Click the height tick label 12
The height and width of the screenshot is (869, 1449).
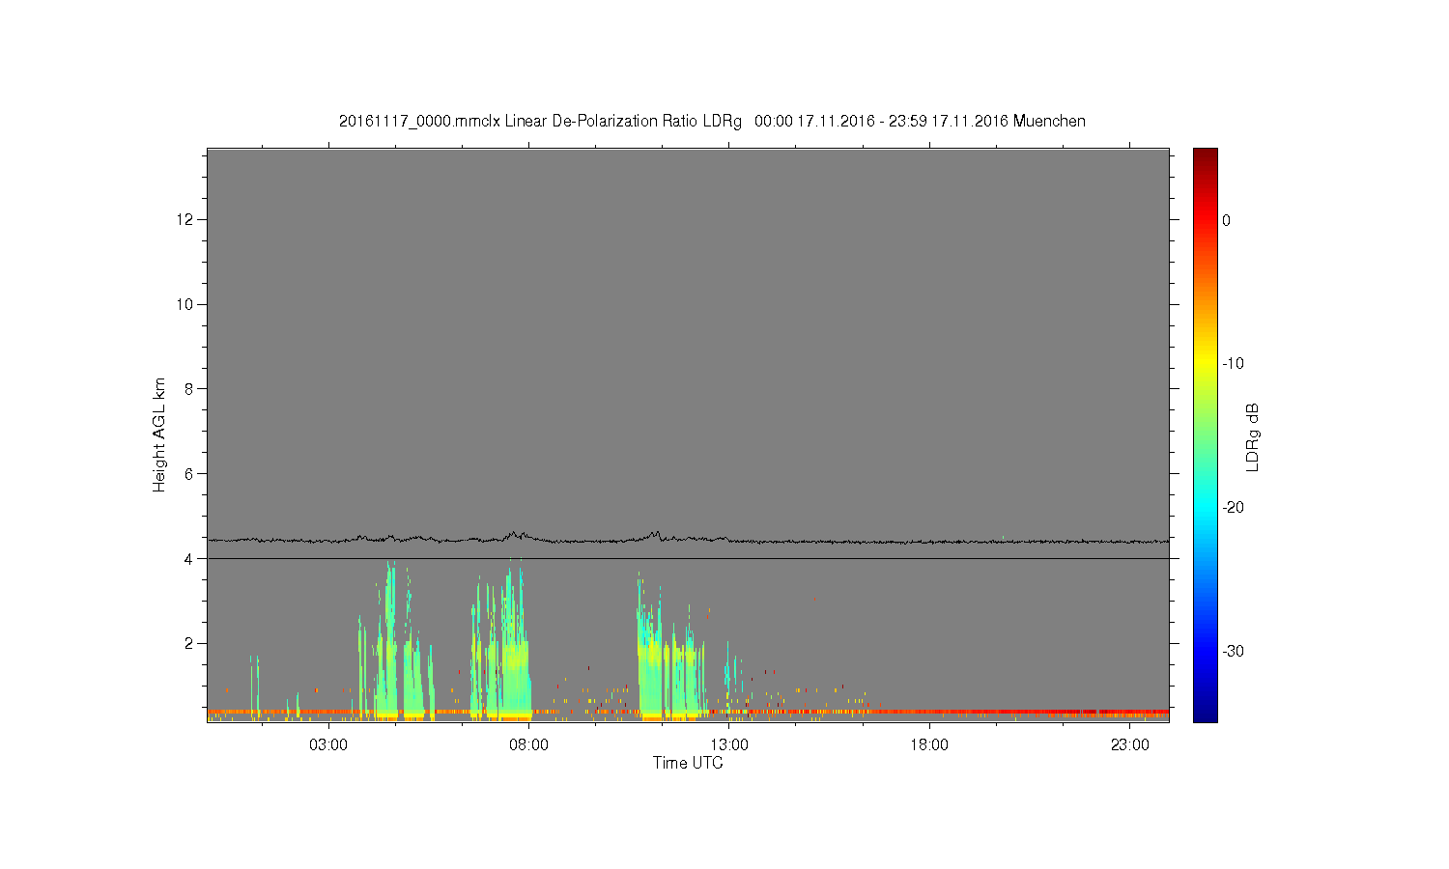(x=185, y=219)
